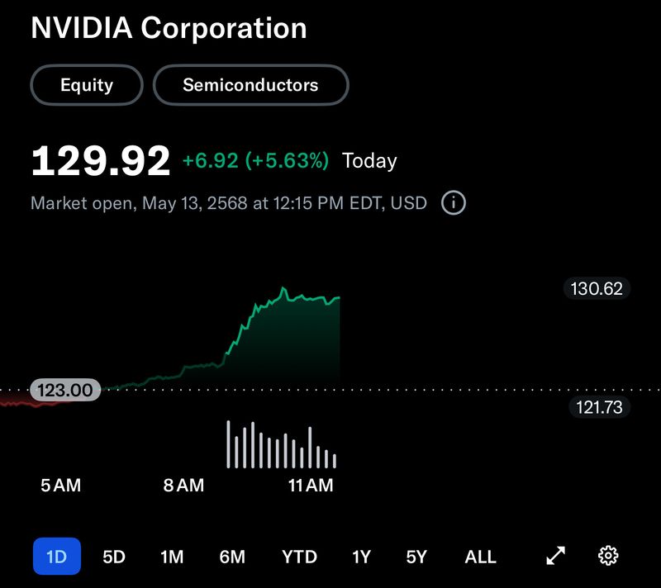Select the 6M time range
Viewport: 661px width, 588px height.
(233, 557)
